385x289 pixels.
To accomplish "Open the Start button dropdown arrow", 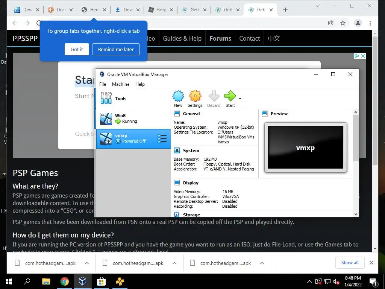I will point(240,99).
